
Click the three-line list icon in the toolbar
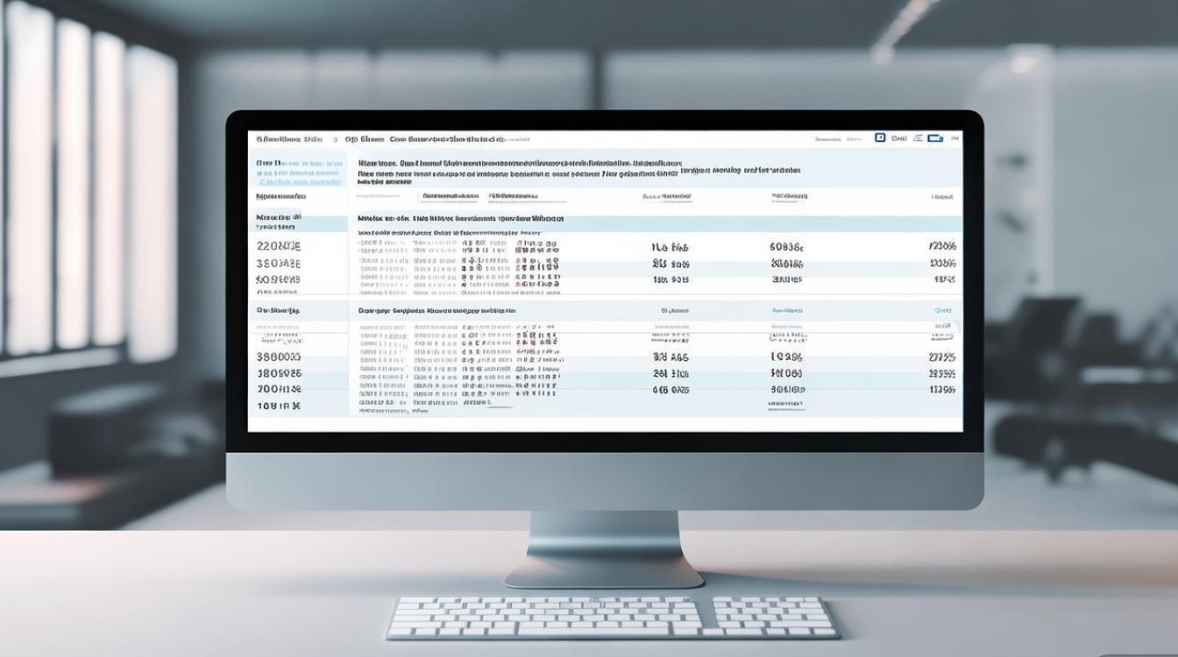coord(918,138)
